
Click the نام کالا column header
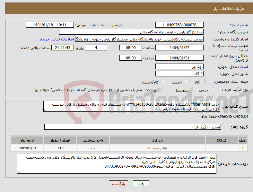click(x=157, y=140)
